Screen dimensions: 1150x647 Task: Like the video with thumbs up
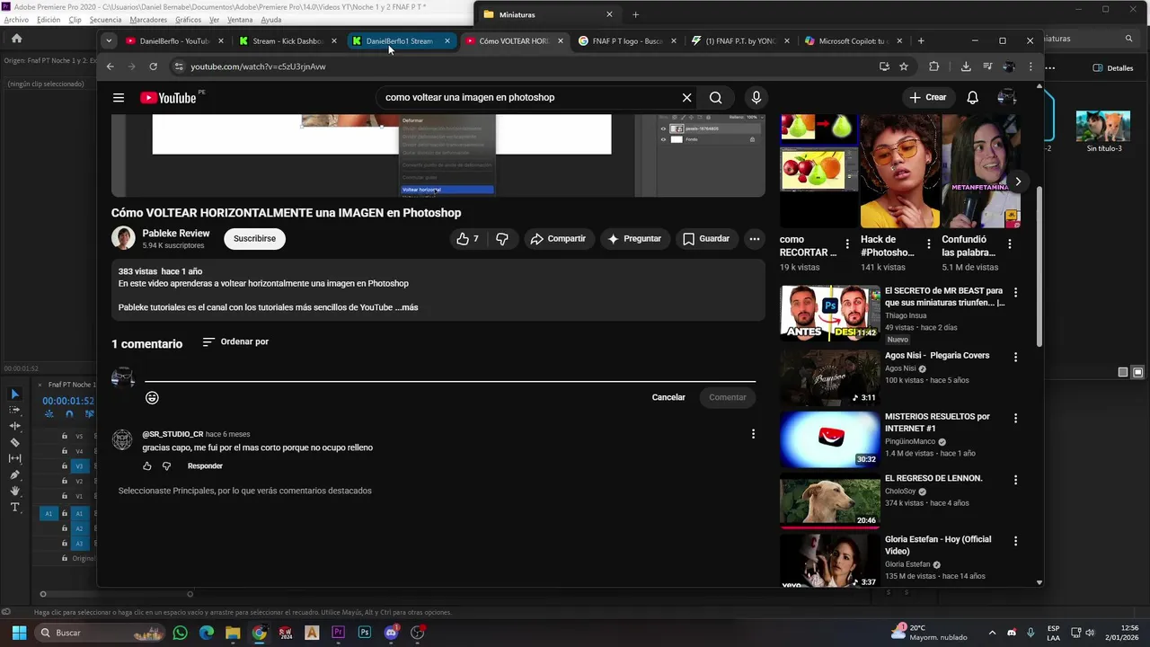click(468, 239)
